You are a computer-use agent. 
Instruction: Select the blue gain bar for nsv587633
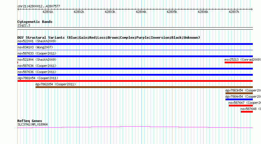(x=135, y=56)
